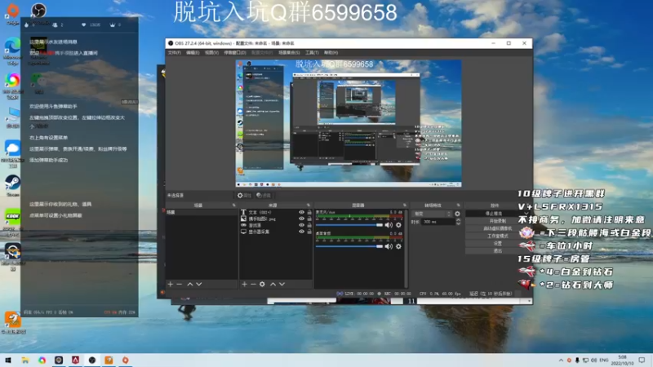
Task: Click viewers icon in danmu assistant header
Action: (x=55, y=25)
